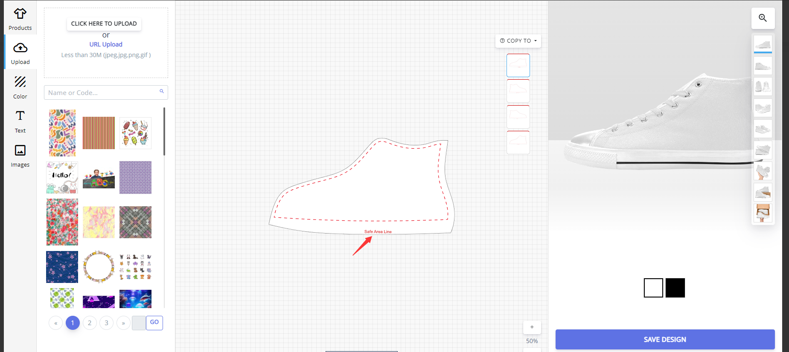Open the Images library

[x=20, y=156]
